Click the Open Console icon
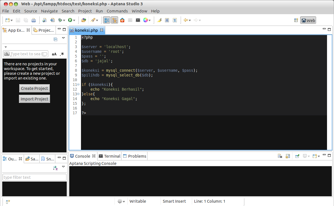The width and height of the screenshot is (334, 206). coord(315,156)
